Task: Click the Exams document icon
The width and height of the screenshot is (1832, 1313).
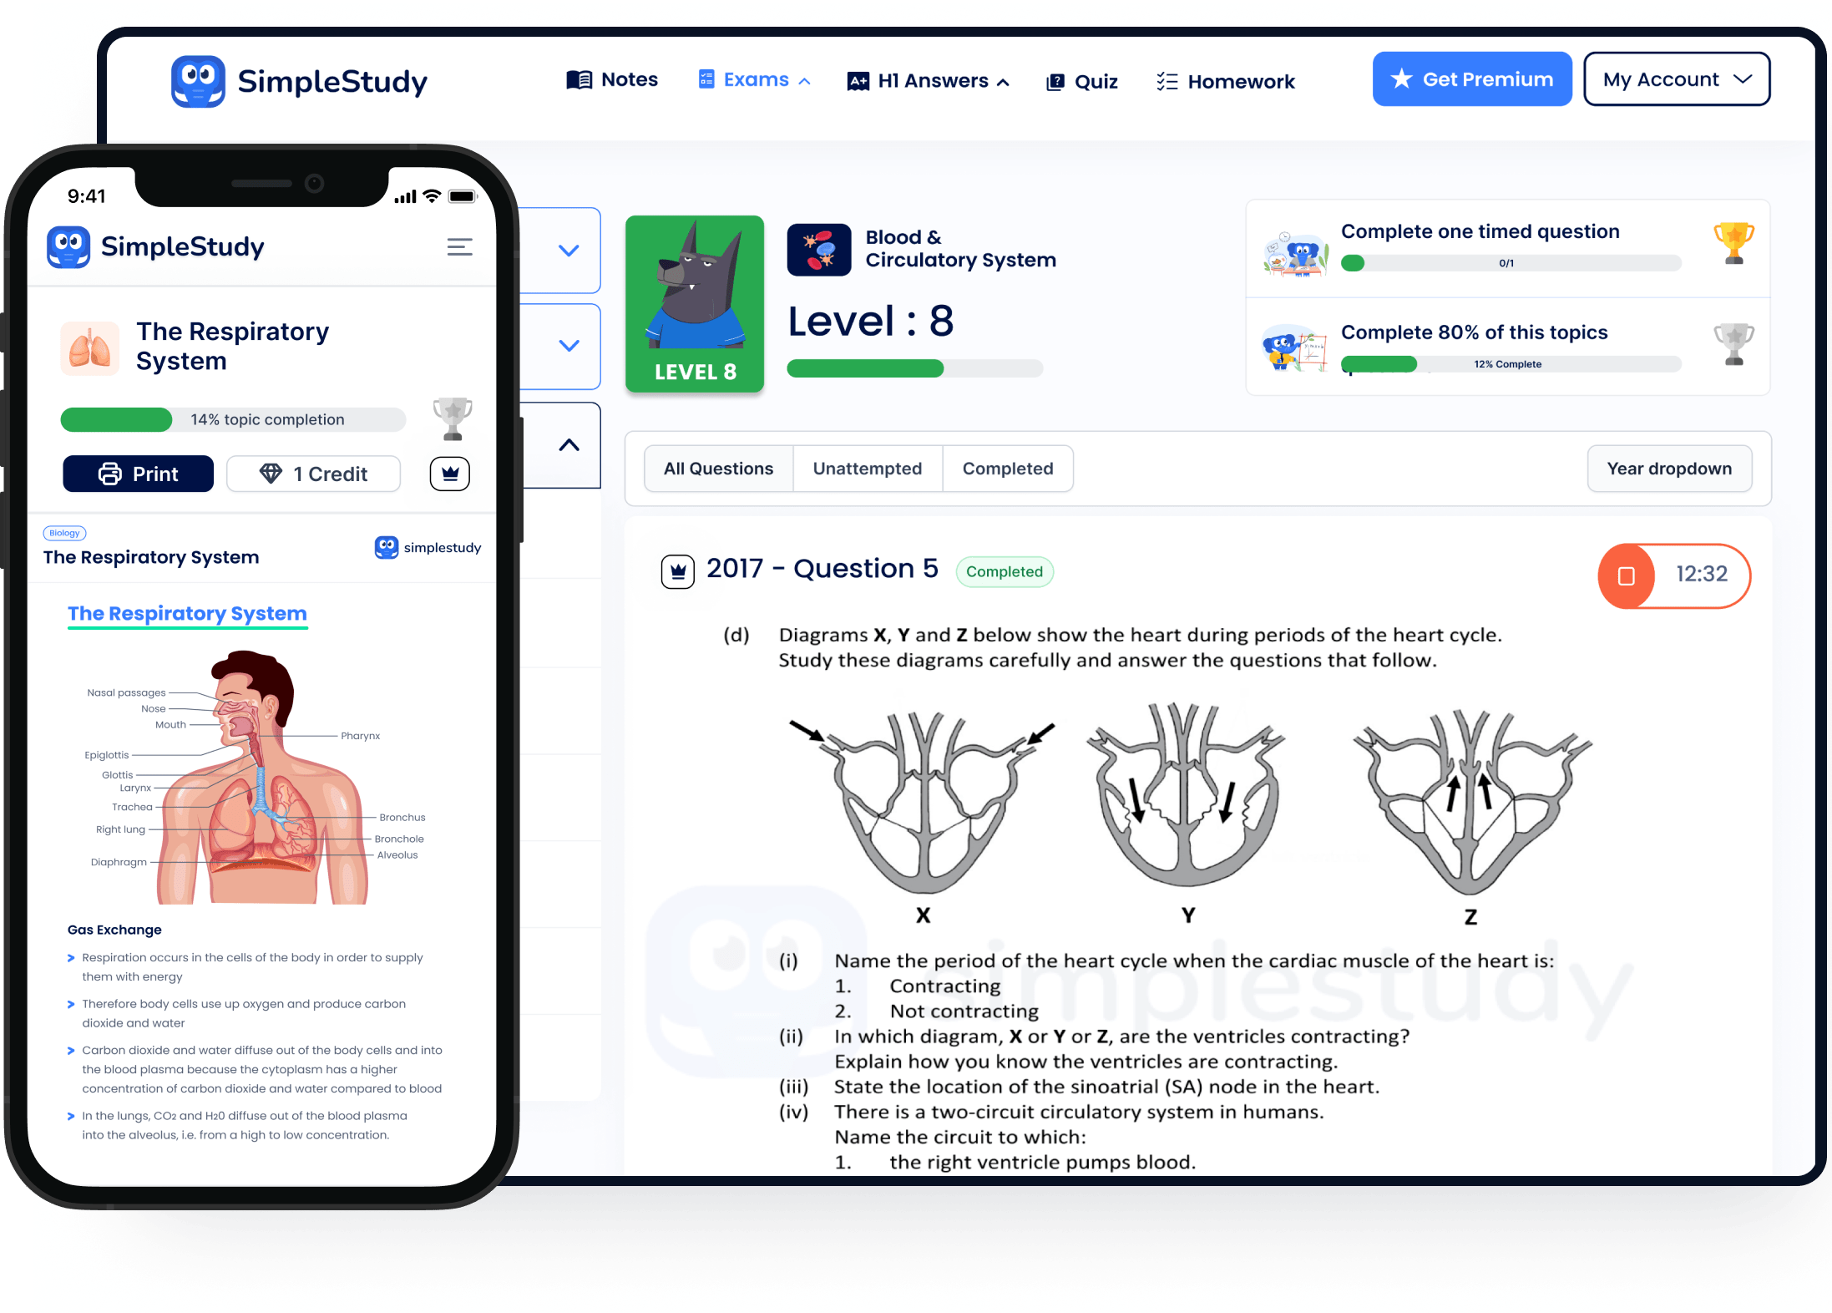Action: click(706, 79)
